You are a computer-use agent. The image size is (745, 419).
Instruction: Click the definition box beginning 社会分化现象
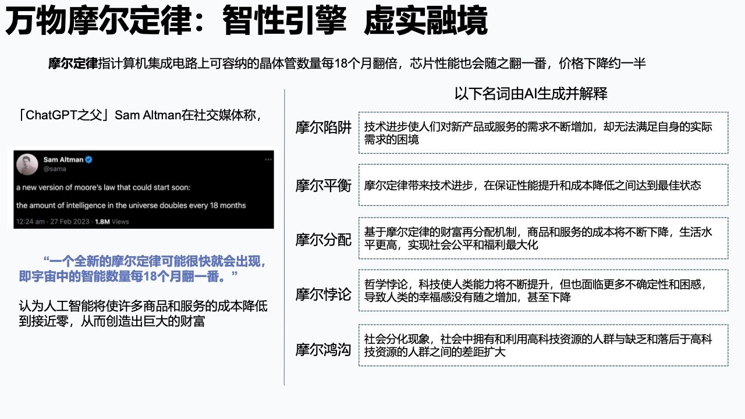(x=543, y=345)
